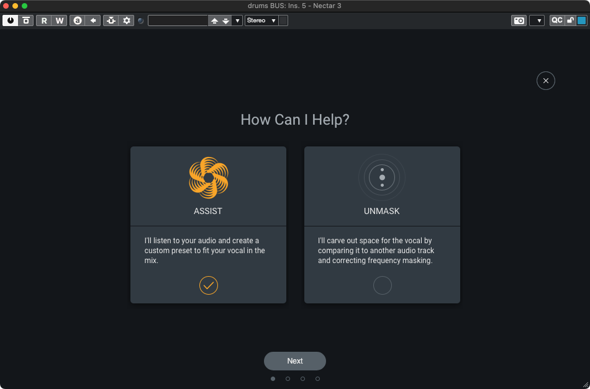
Task: Show Quick Controls with the QC button
Action: pyautogui.click(x=557, y=20)
